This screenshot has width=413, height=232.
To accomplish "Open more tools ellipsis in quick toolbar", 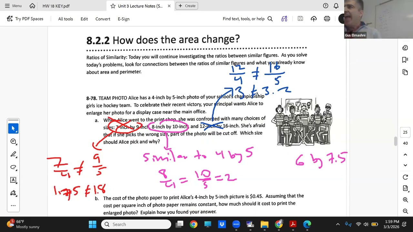I will coord(13,205).
